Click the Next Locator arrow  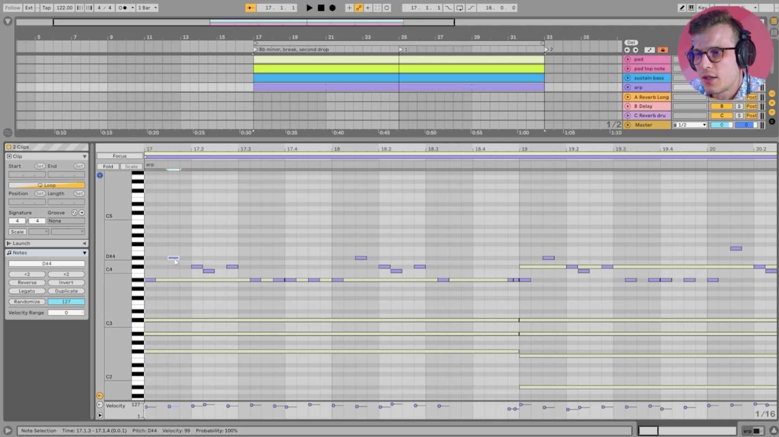(635, 50)
